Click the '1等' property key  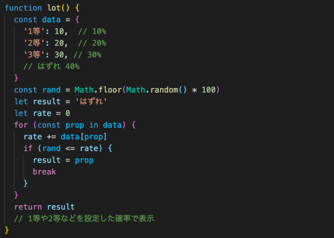point(34,31)
